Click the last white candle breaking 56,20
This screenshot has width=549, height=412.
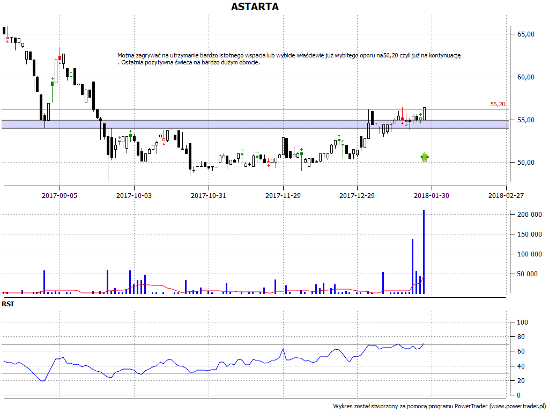point(425,114)
